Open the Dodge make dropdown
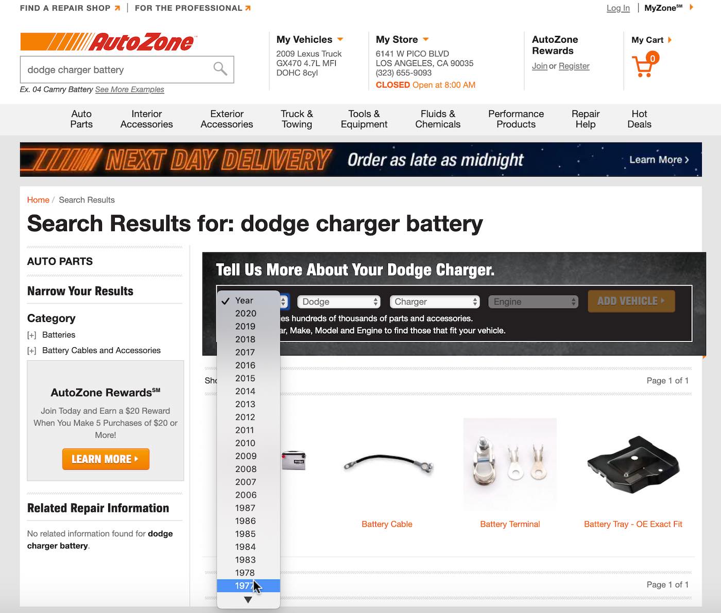721x613 pixels. 340,302
